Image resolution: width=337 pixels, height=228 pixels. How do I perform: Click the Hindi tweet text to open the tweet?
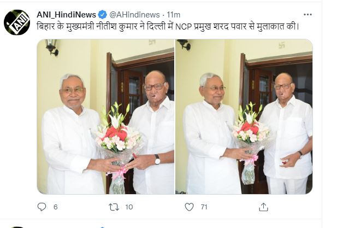[x=168, y=27]
